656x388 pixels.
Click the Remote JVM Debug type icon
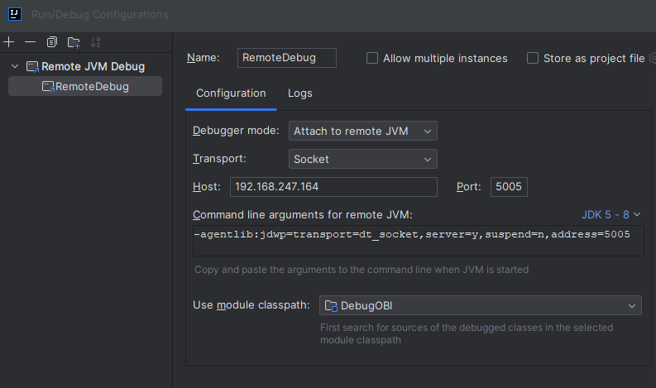click(x=32, y=66)
